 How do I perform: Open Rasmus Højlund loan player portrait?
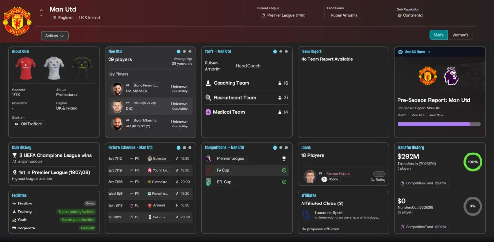point(310,177)
